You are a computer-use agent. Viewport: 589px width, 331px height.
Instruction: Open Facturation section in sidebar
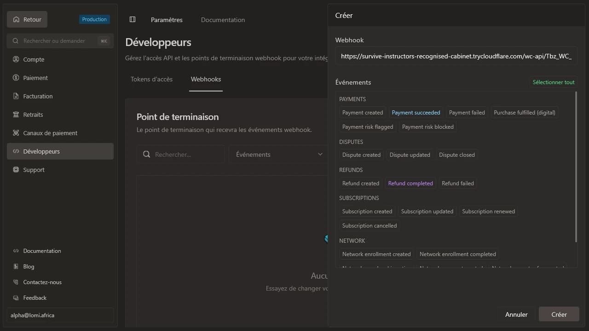[60, 96]
